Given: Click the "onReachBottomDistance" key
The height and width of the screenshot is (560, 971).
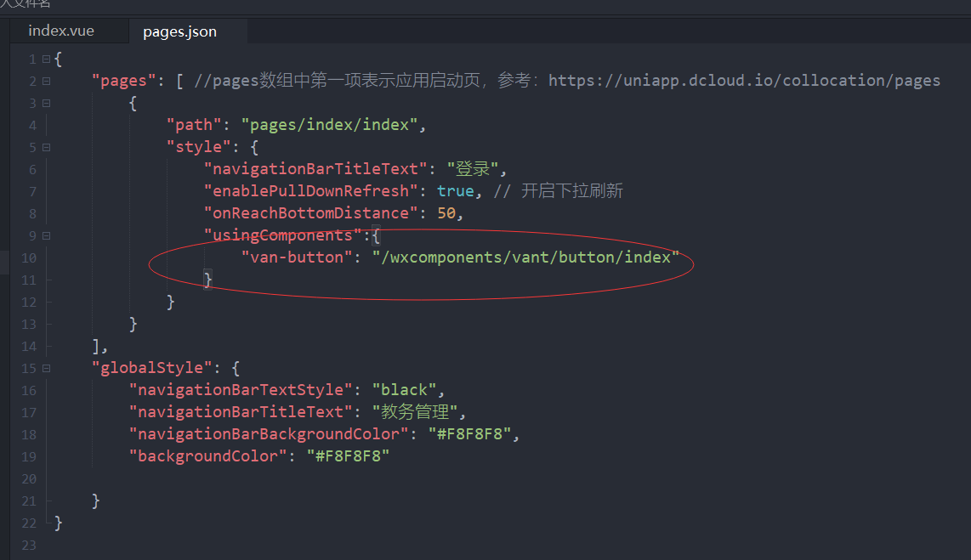Looking at the screenshot, I should (x=311, y=213).
